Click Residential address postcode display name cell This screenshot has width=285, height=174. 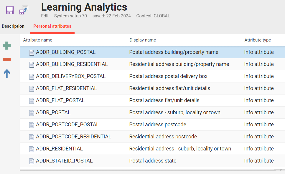point(163,137)
